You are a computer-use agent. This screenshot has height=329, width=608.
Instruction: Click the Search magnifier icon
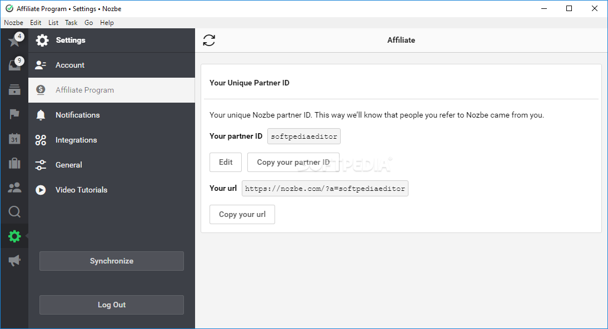(x=14, y=211)
